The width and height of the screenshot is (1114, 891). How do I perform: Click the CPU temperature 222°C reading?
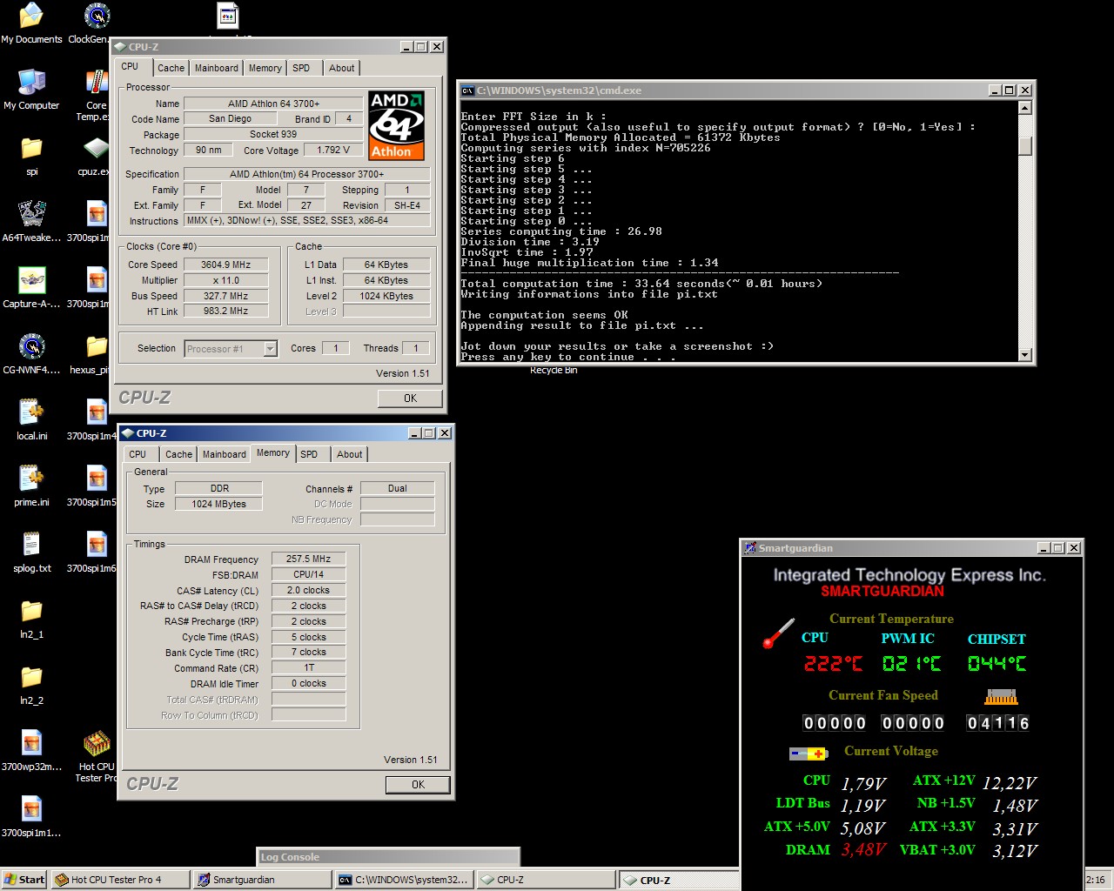pyautogui.click(x=833, y=664)
